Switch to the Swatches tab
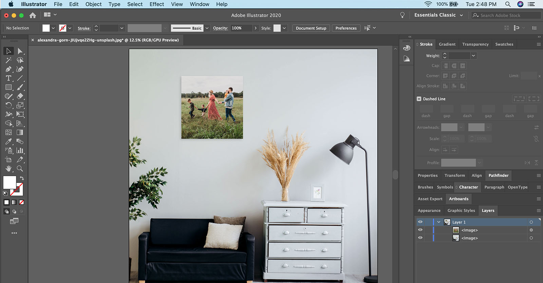543x283 pixels. coord(504,44)
